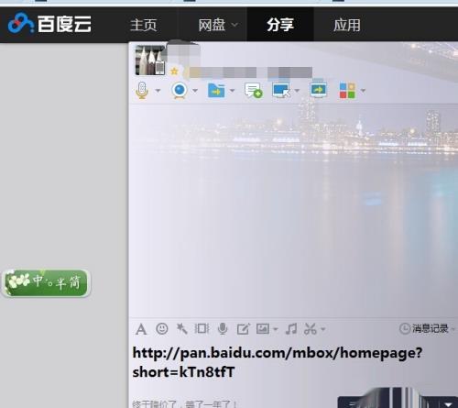Open the emoji smiley picker
The height and width of the screenshot is (408, 458).
[x=162, y=328]
